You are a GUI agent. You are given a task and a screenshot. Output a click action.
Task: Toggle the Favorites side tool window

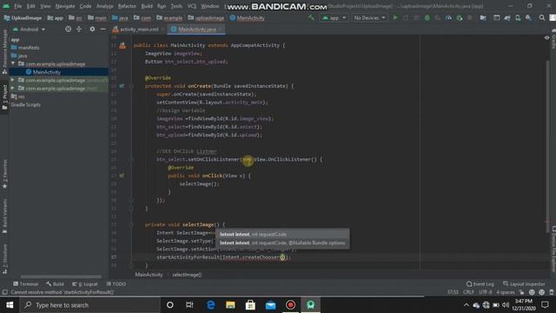pos(4,174)
